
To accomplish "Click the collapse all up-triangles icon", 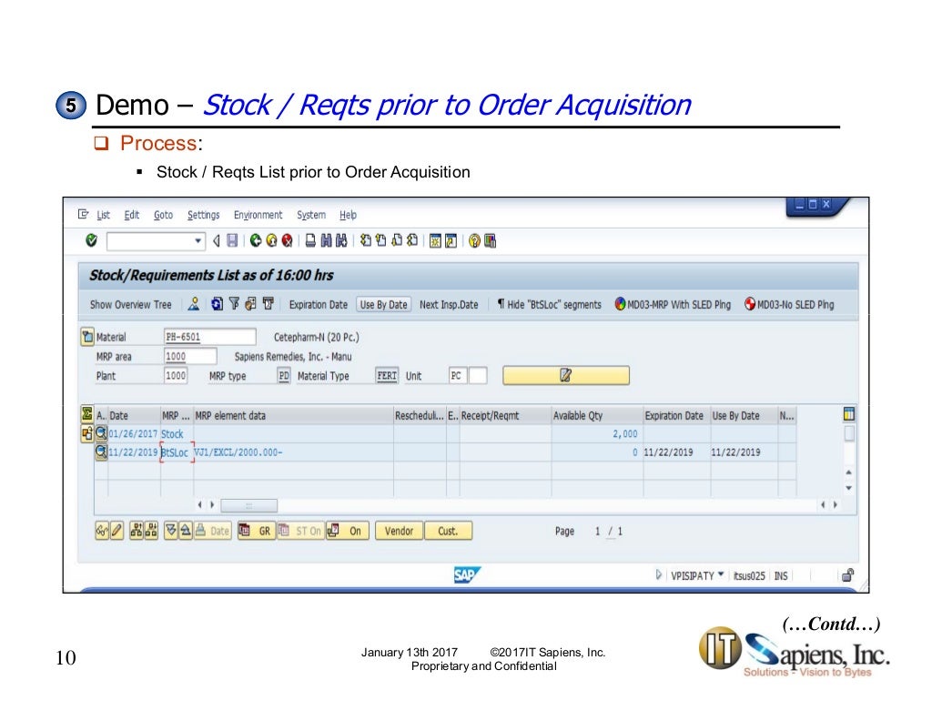I will click(x=186, y=530).
